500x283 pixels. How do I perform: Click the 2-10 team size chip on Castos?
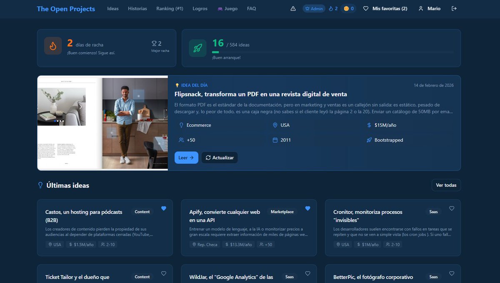point(108,245)
